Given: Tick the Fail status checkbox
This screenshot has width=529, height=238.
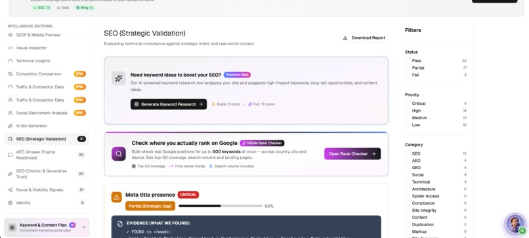Looking at the screenshot, I should click(x=408, y=75).
